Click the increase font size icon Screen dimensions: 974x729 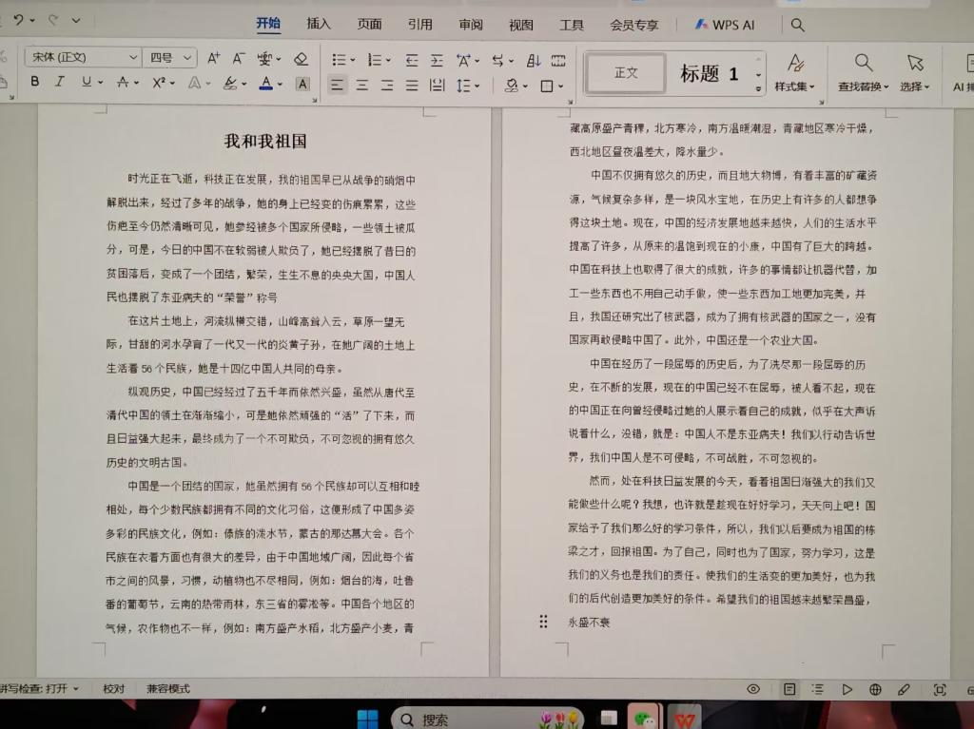click(214, 59)
